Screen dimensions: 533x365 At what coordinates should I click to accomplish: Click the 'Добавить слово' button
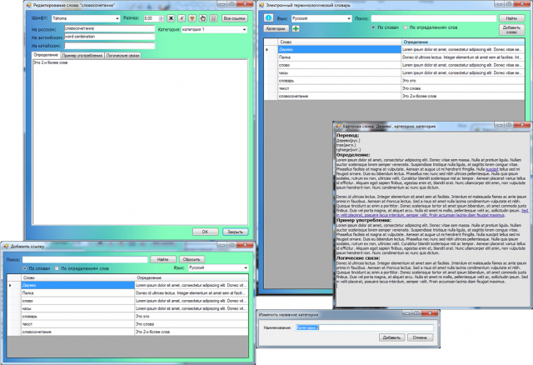[x=511, y=30]
